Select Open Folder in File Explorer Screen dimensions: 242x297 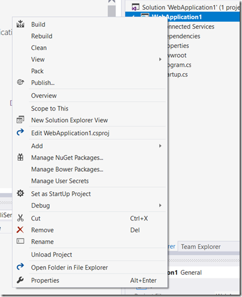point(89,268)
